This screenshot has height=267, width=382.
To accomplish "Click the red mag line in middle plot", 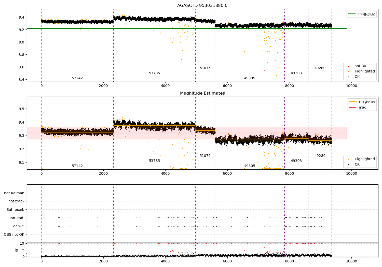I will (x=187, y=133).
